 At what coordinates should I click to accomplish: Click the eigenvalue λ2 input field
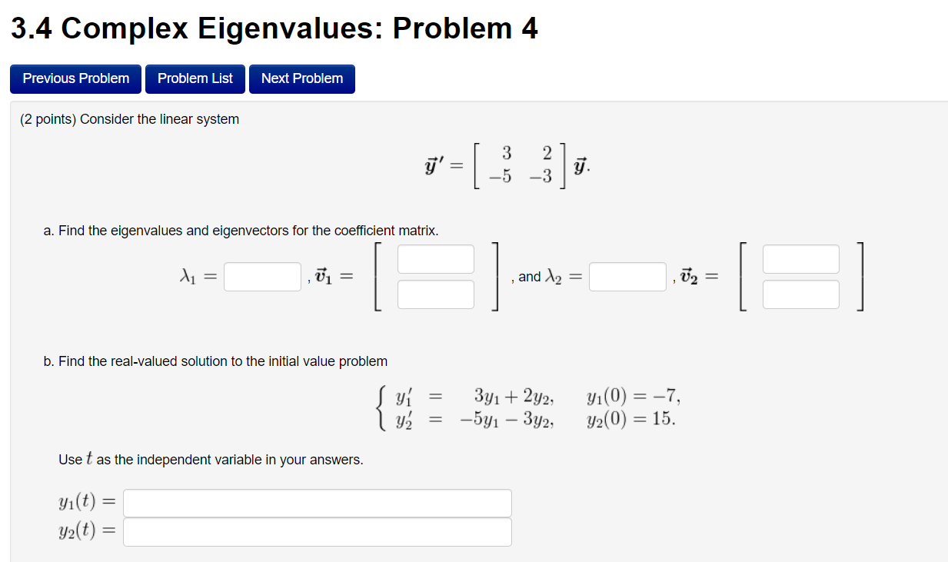coord(627,276)
